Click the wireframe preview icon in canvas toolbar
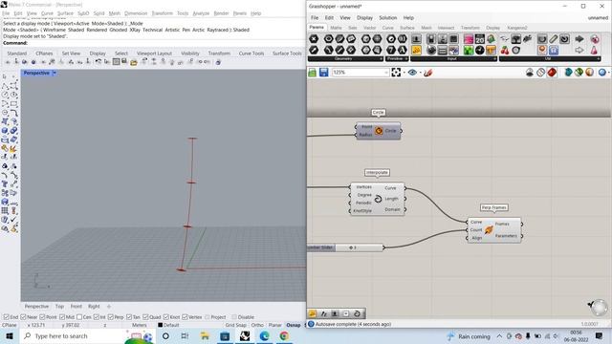Viewport: 612px width, 344px height. (x=540, y=73)
